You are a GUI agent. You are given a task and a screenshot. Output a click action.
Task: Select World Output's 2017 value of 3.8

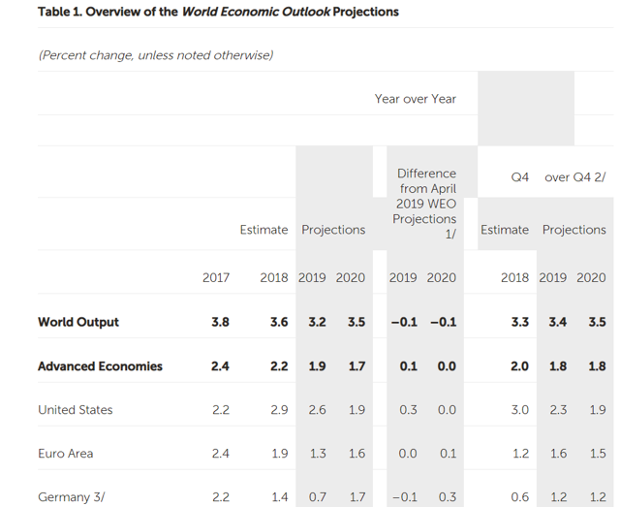click(220, 322)
